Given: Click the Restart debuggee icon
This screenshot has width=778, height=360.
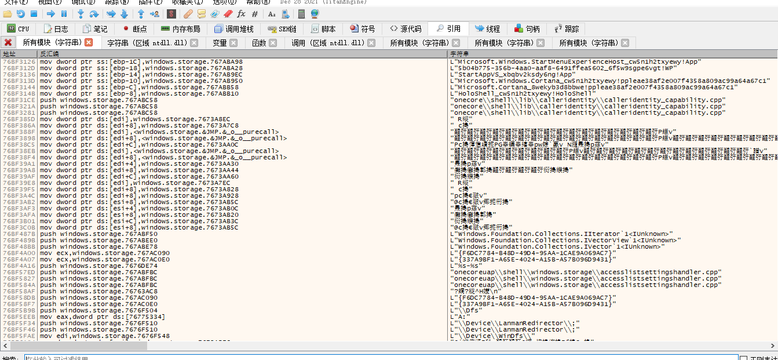Looking at the screenshot, I should (21, 13).
